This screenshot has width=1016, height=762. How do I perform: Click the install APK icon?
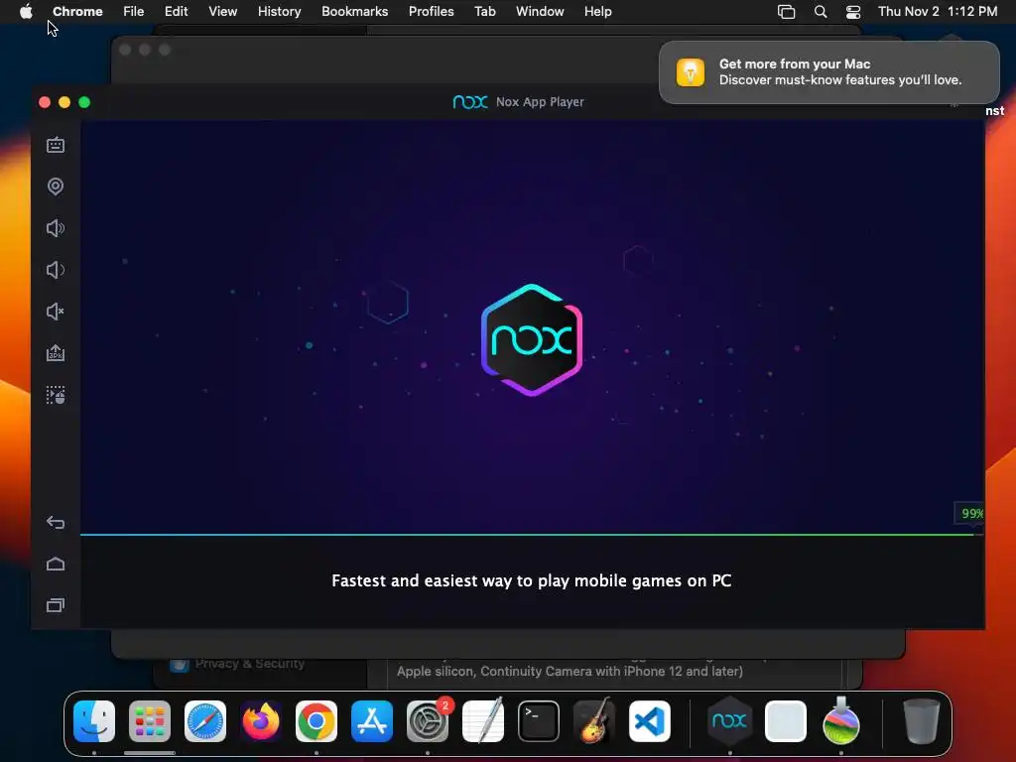(56, 353)
